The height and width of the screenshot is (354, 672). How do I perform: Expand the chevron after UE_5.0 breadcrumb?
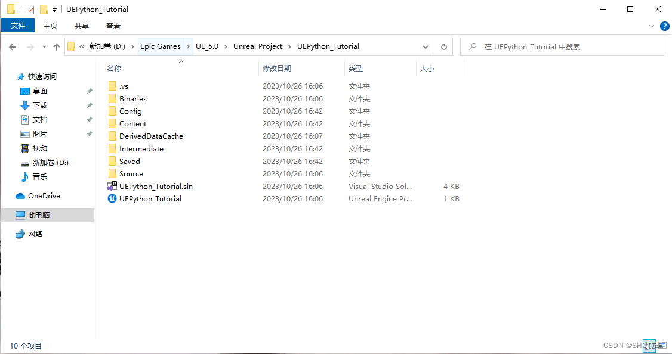click(x=226, y=46)
